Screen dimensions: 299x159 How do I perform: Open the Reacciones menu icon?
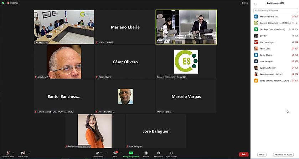click(x=159, y=153)
